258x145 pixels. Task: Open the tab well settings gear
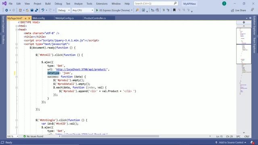click(250, 18)
